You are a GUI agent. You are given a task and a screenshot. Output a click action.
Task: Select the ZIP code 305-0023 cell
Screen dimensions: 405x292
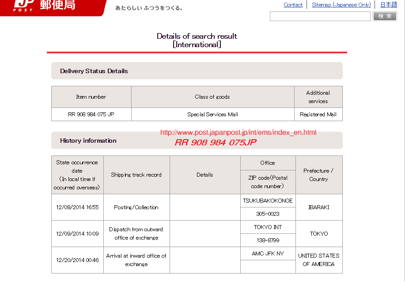[x=268, y=214]
